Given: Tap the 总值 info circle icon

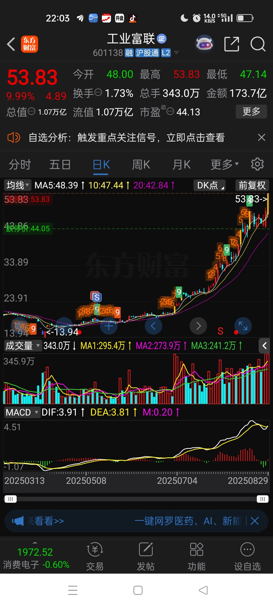Looking at the screenshot, I should click(x=31, y=111).
